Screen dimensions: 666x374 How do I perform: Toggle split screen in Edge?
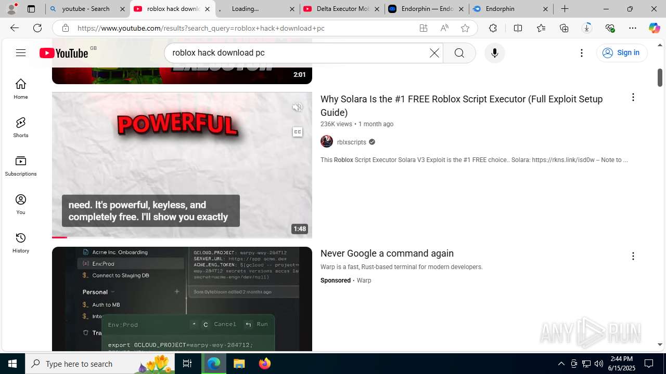pyautogui.click(x=518, y=28)
